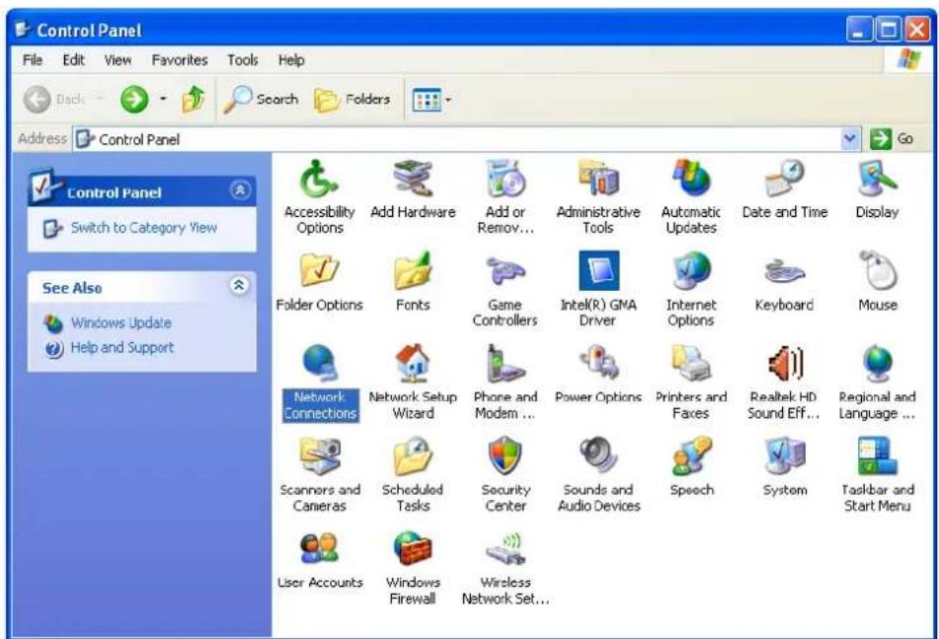
Task: Open the Views dropdown button
Action: [x=431, y=100]
